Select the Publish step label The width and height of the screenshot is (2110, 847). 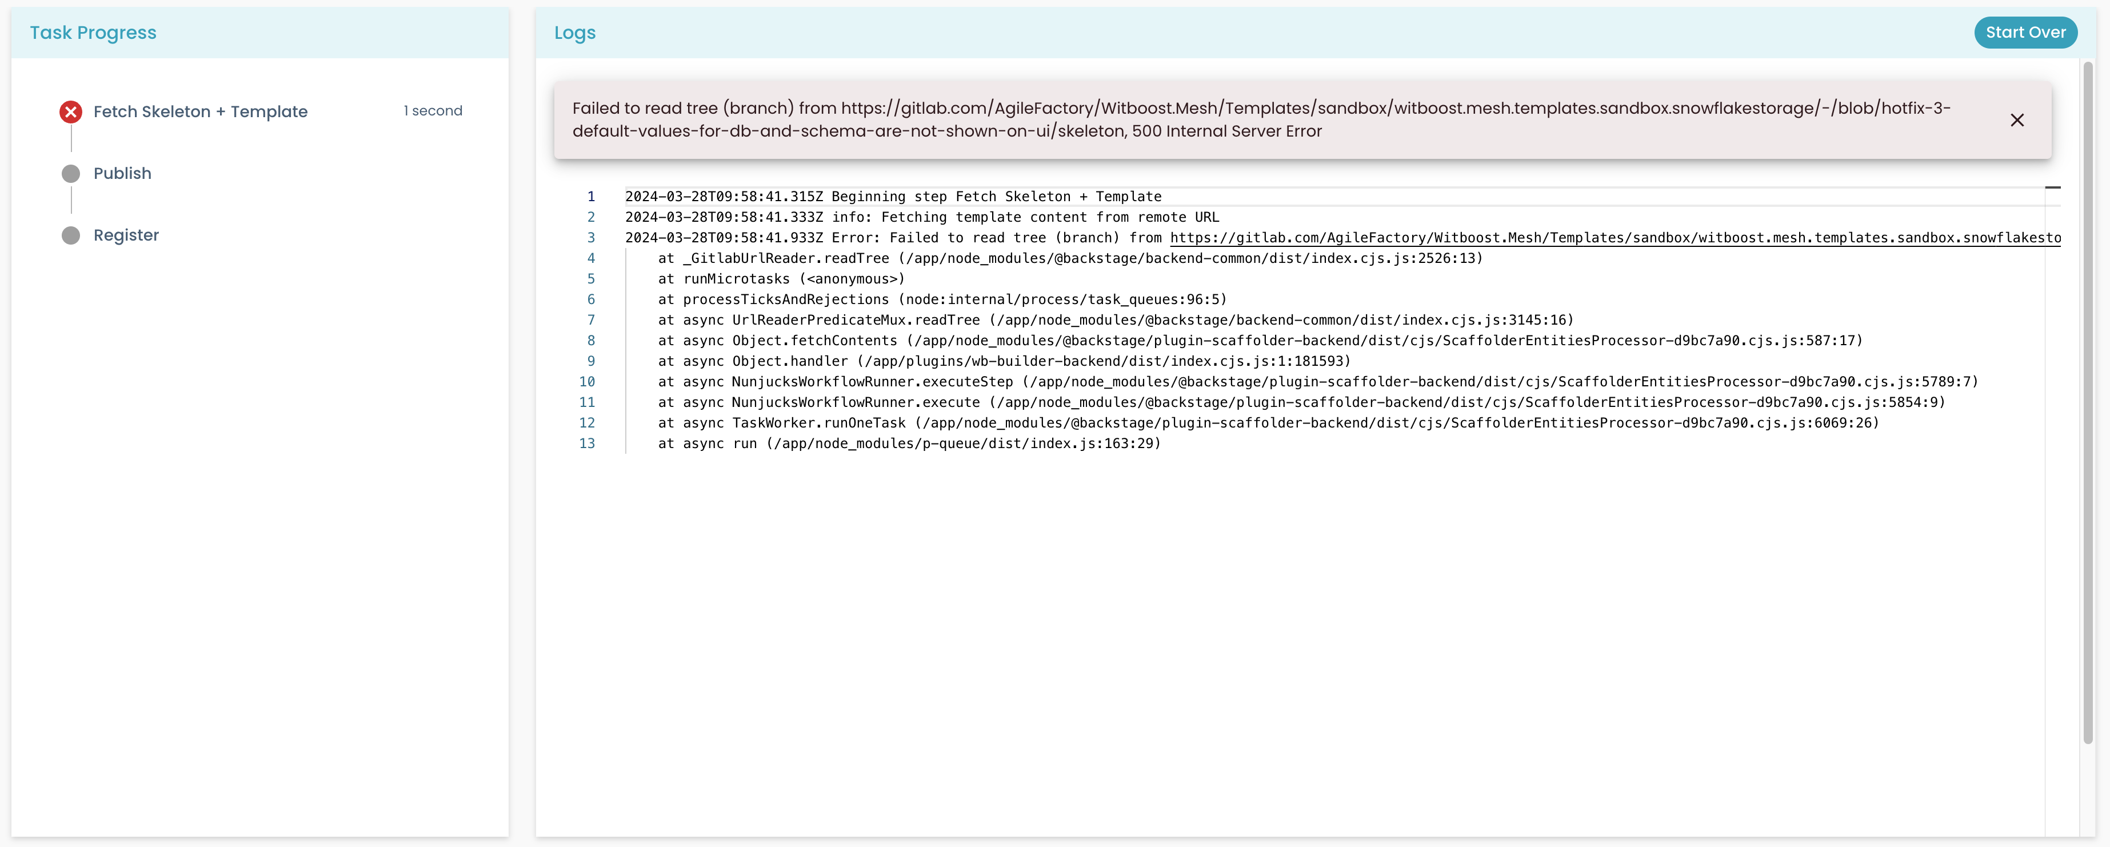pyautogui.click(x=122, y=174)
